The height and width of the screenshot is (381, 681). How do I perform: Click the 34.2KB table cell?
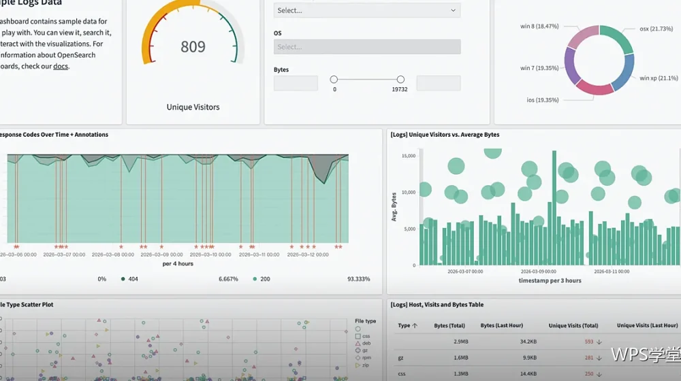click(x=528, y=342)
